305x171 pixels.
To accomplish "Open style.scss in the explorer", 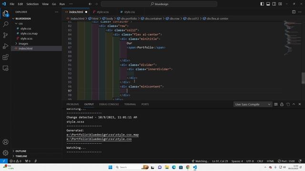I will pyautogui.click(x=26, y=38).
